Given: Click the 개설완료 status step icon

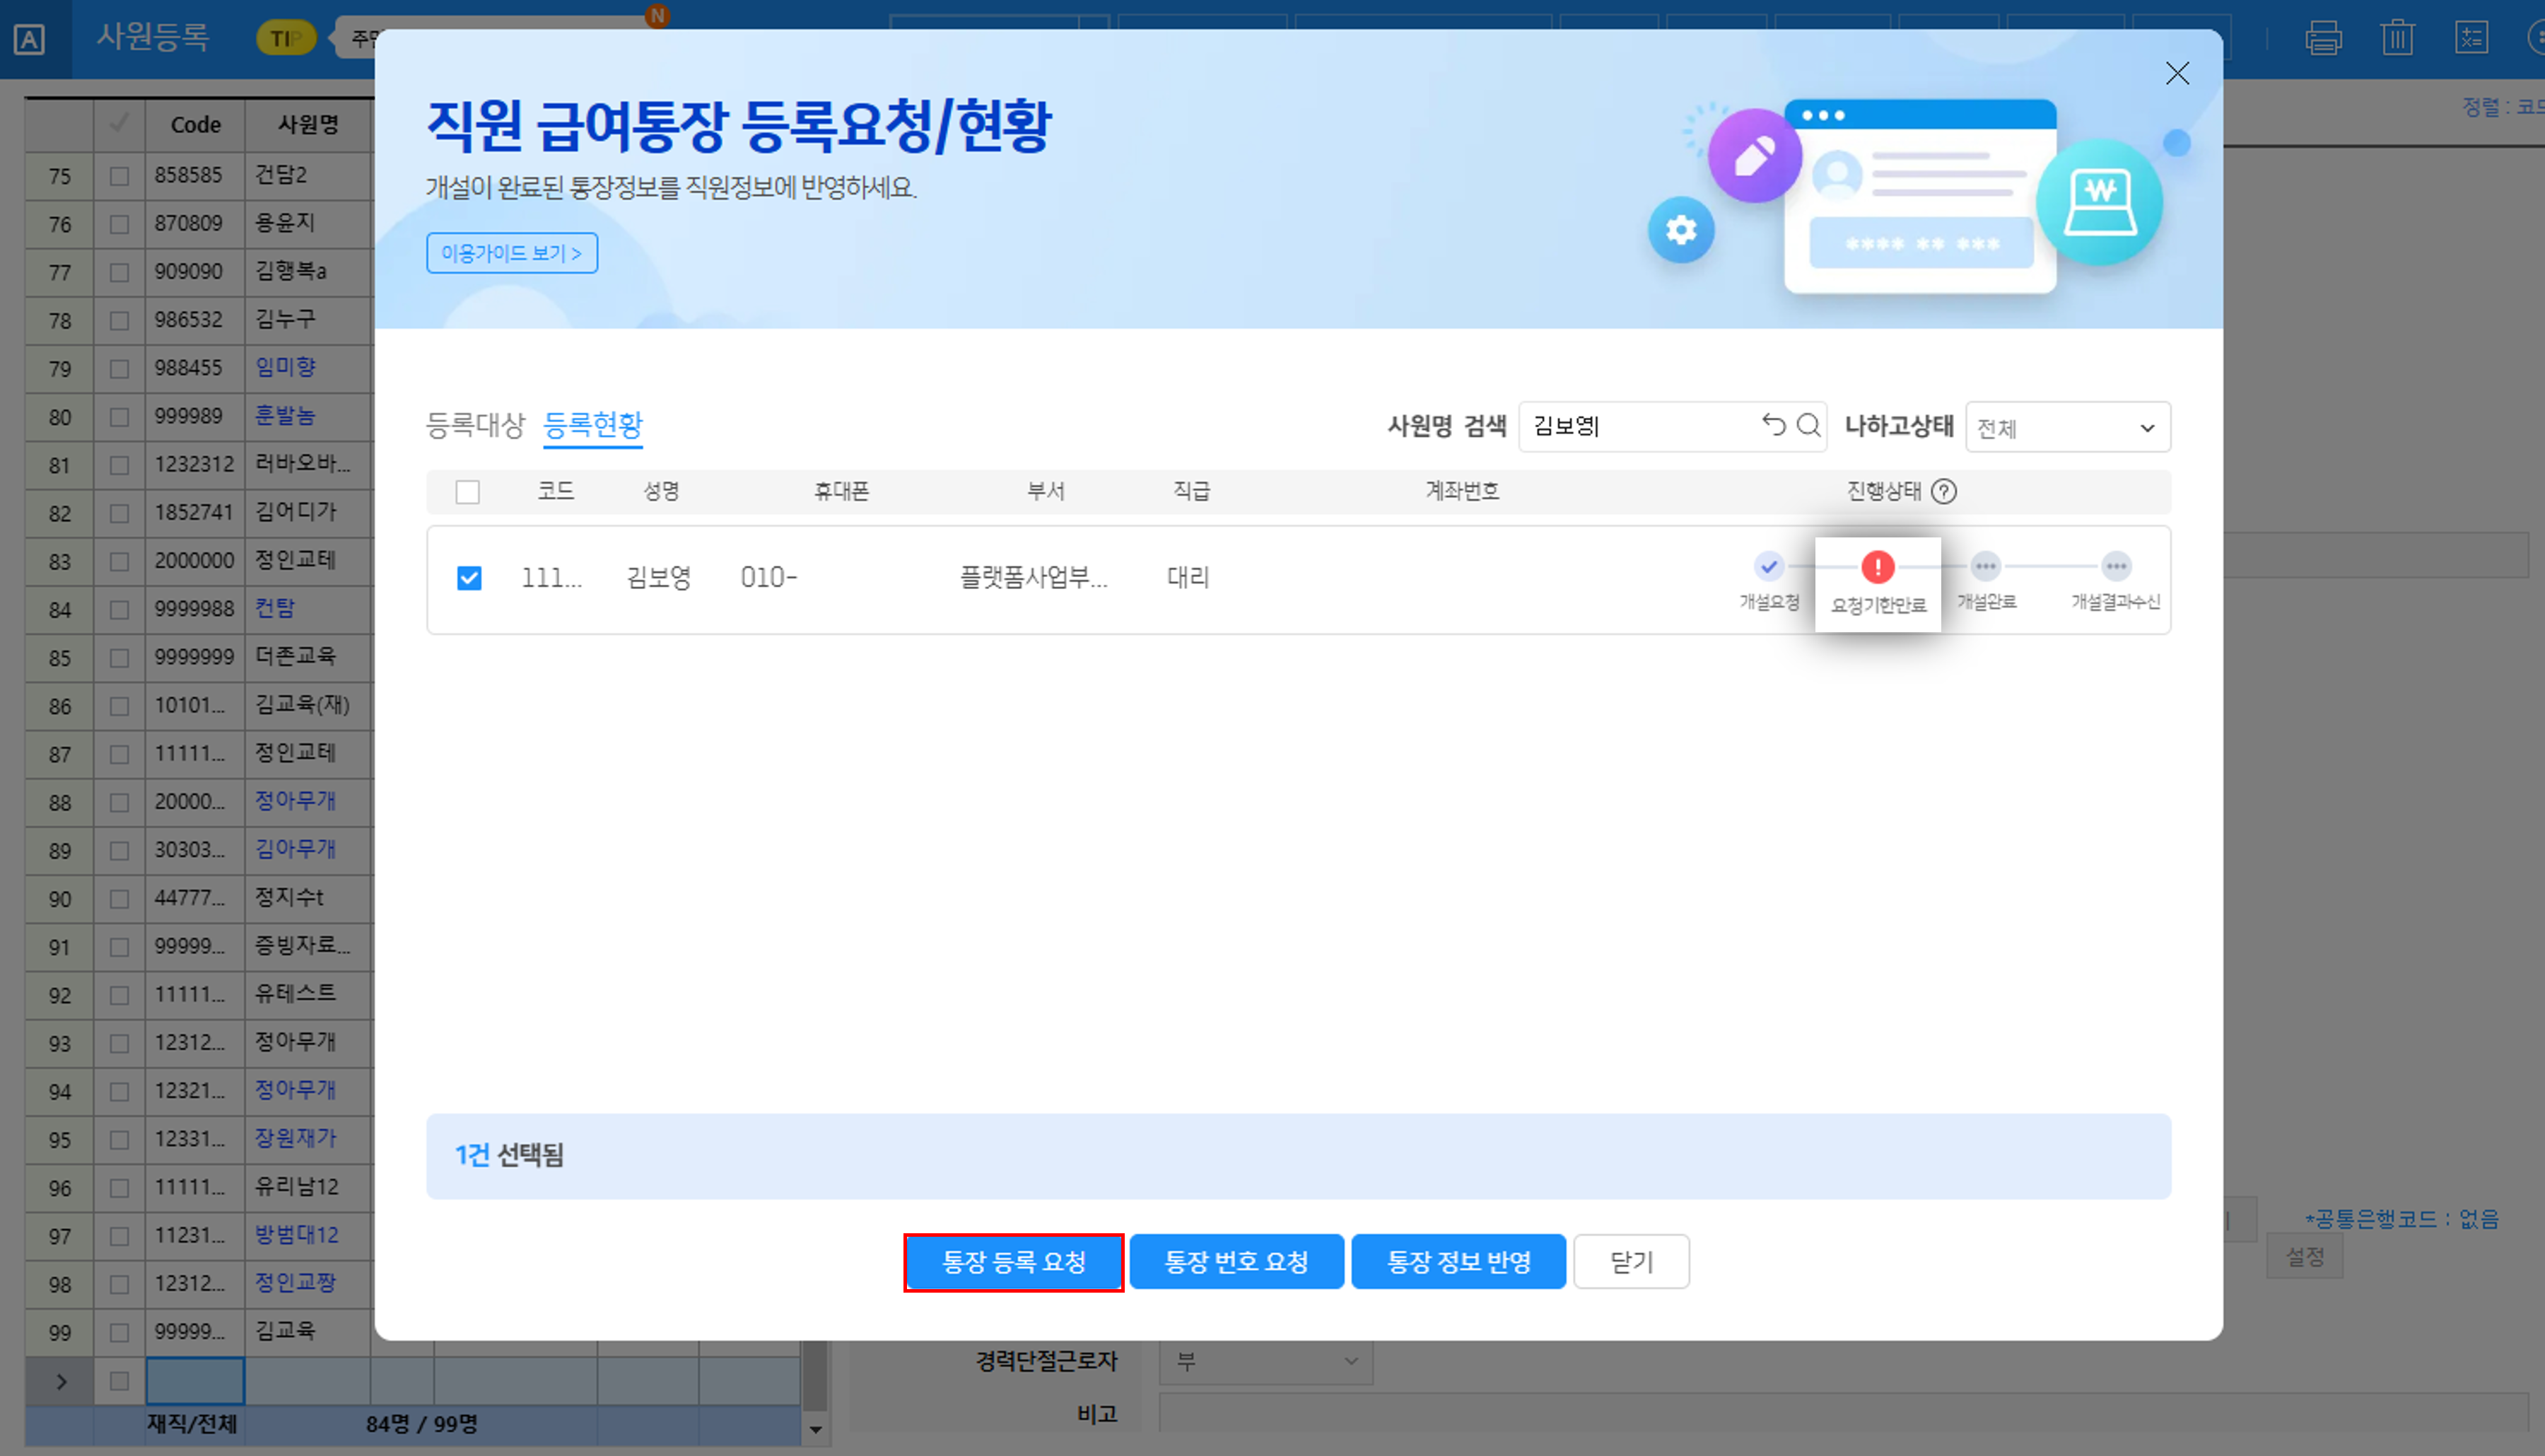Looking at the screenshot, I should coord(1985,566).
